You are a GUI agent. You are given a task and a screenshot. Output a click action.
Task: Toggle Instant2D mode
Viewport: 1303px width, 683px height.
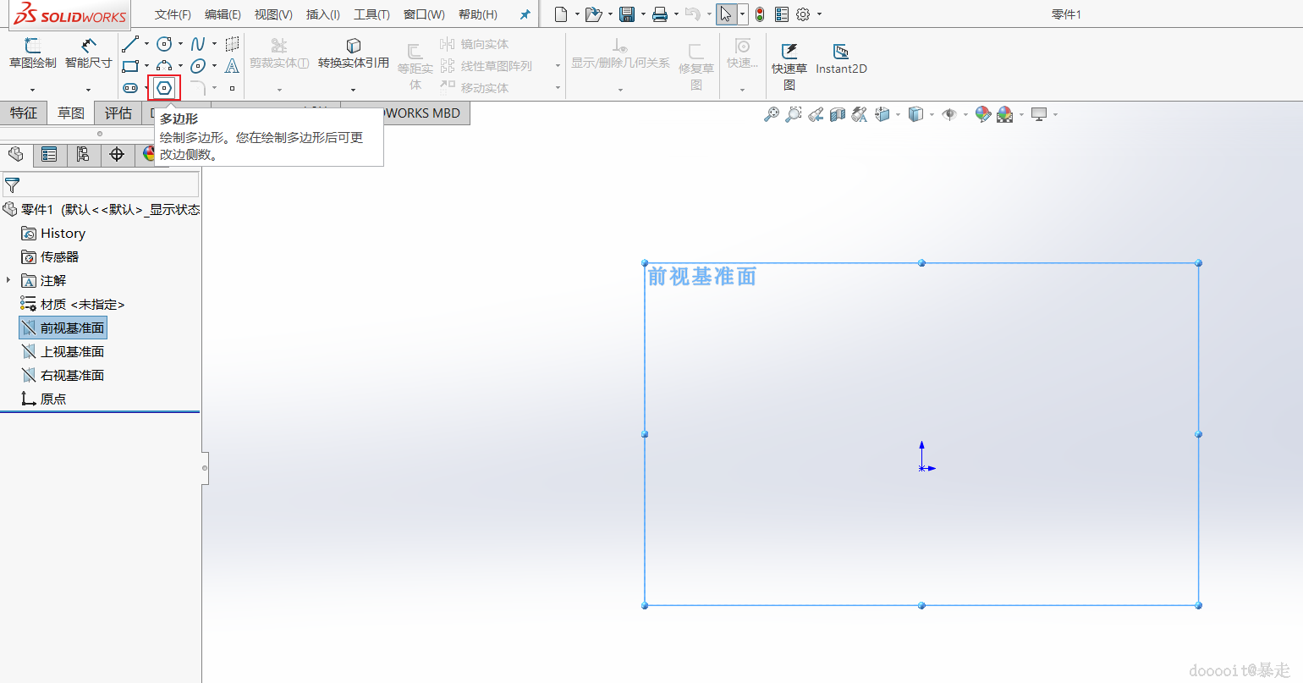point(841,58)
